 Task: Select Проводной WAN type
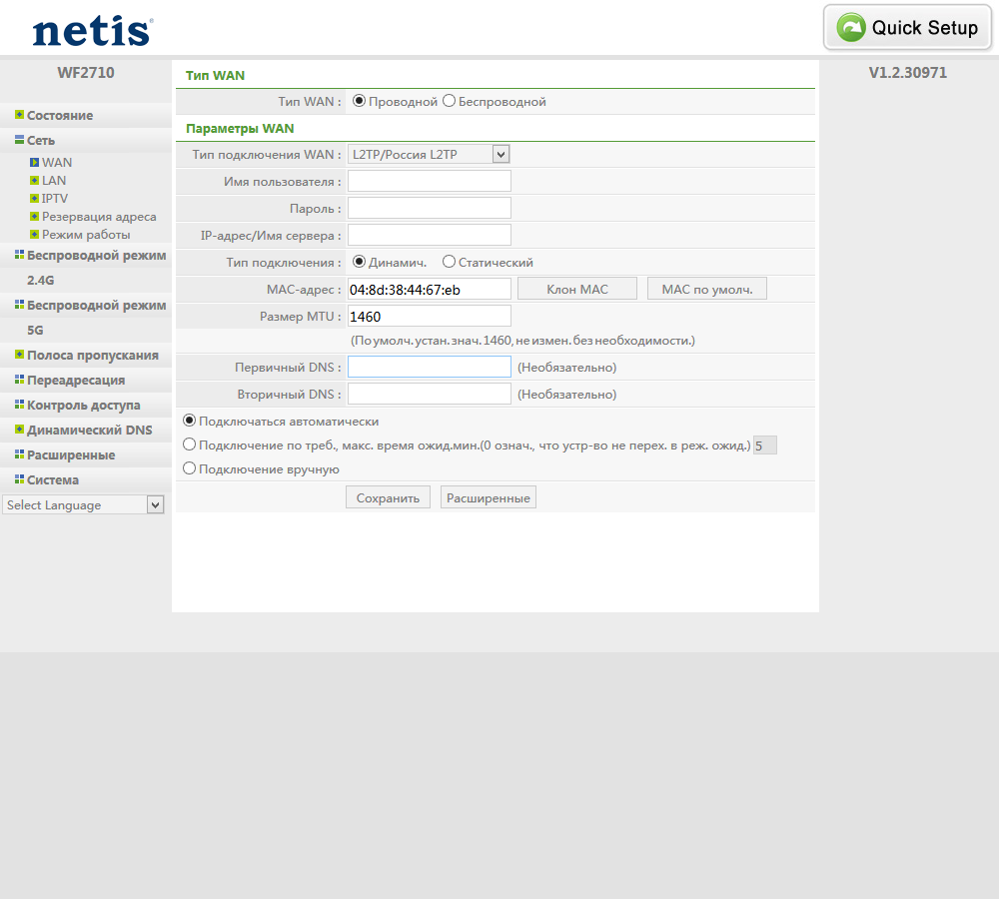point(360,101)
